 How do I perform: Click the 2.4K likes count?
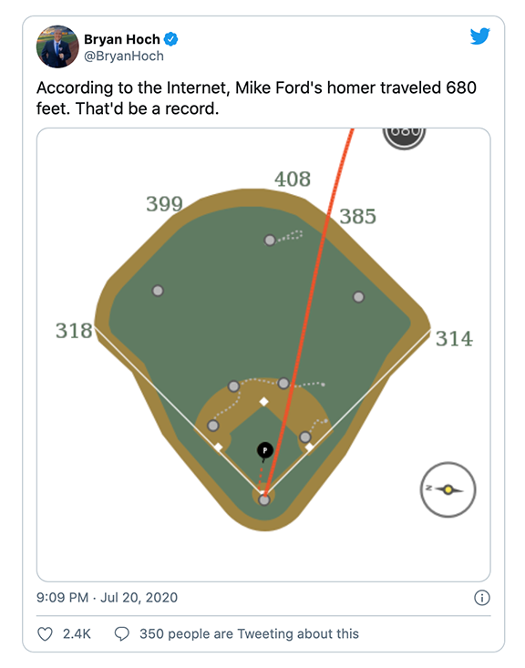(x=77, y=634)
